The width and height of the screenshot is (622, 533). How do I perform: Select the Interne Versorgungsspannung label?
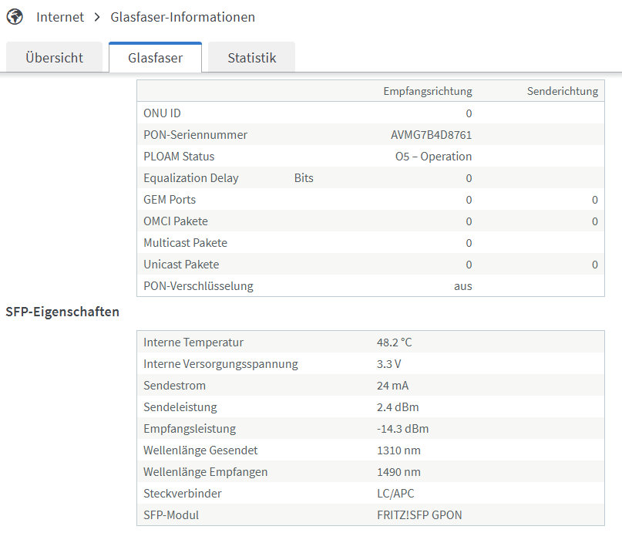coord(220,364)
